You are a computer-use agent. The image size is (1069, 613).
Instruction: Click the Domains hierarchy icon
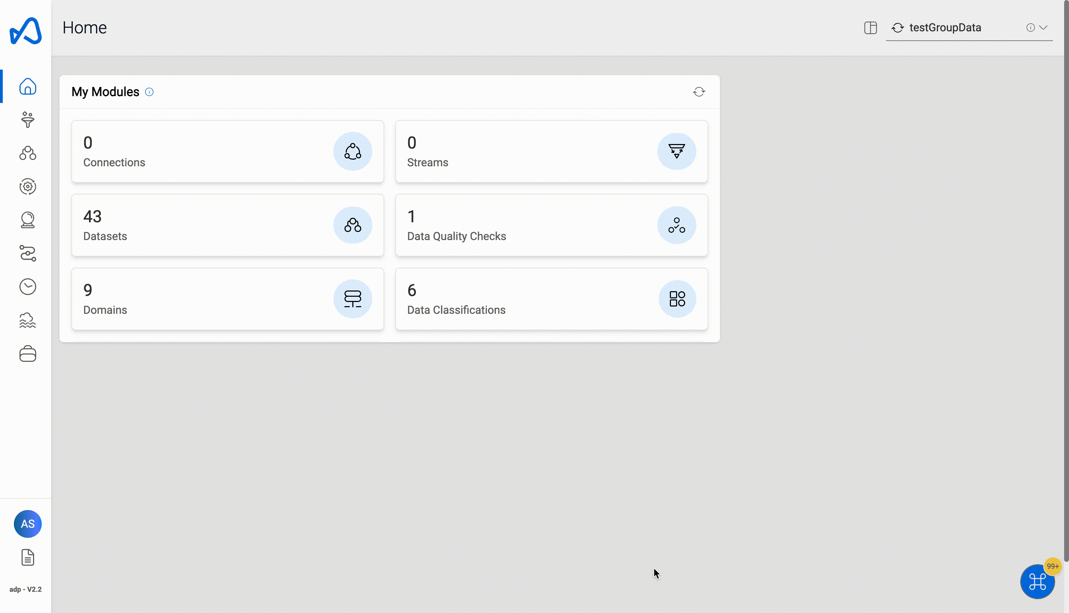(x=353, y=299)
